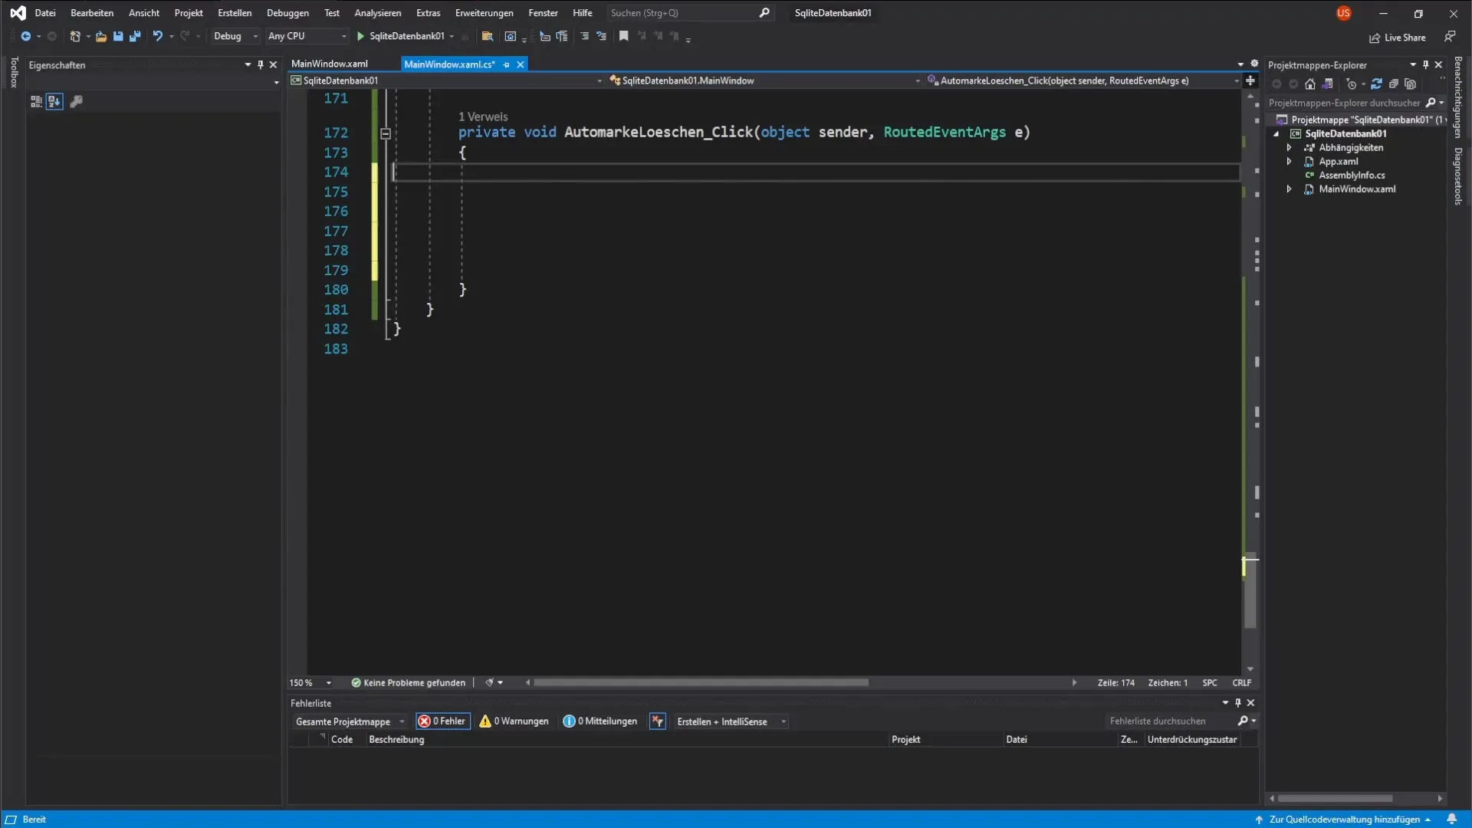Screen dimensions: 1472x828
Task: Click the home icon in Projektmappen-Explorer
Action: 1310,84
